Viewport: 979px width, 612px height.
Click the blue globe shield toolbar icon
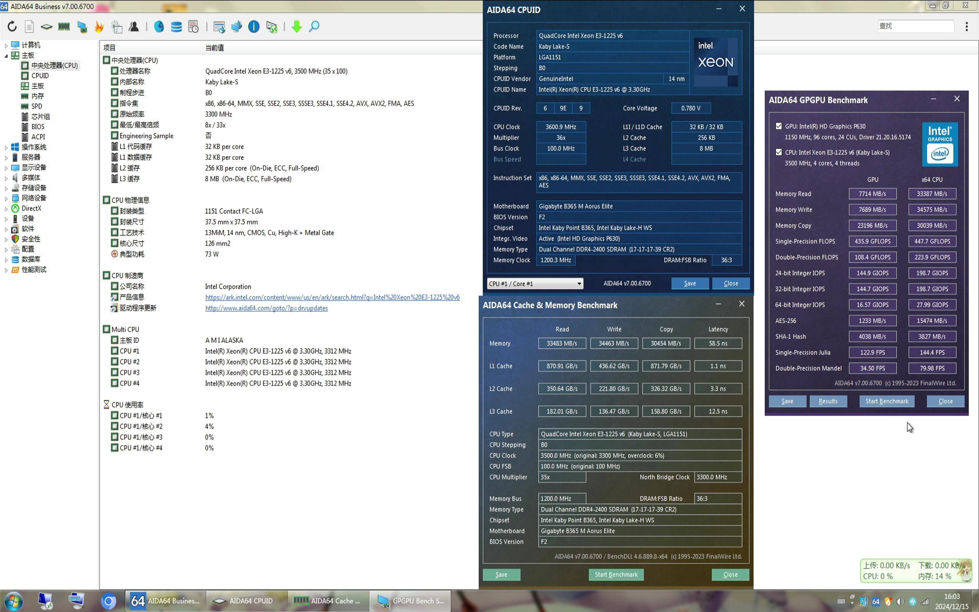tap(159, 27)
